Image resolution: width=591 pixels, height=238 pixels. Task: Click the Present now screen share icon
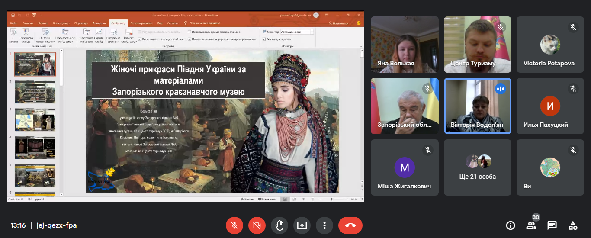click(302, 225)
